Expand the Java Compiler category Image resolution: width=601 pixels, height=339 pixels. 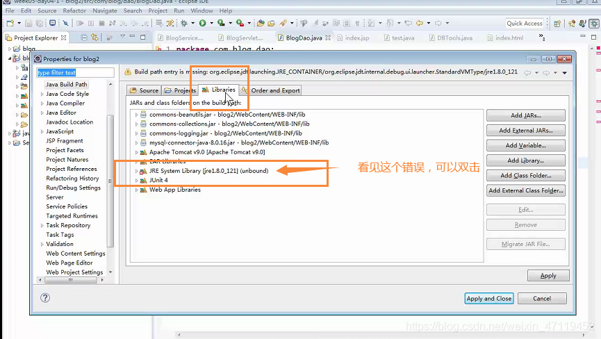point(42,104)
